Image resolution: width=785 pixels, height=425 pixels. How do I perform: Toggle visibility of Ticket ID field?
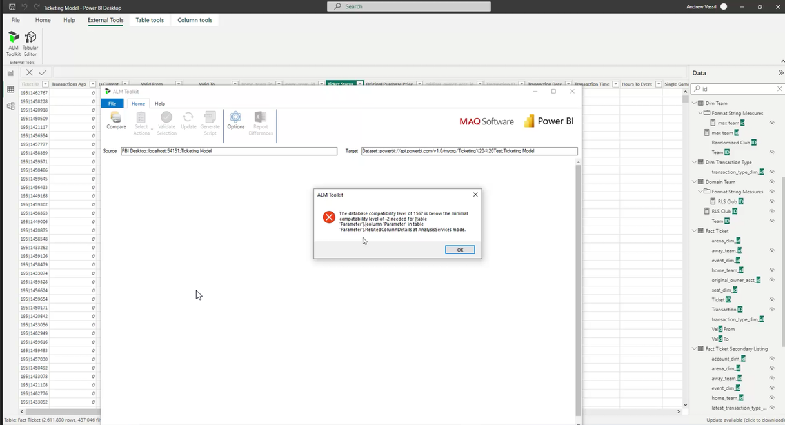pyautogui.click(x=771, y=300)
